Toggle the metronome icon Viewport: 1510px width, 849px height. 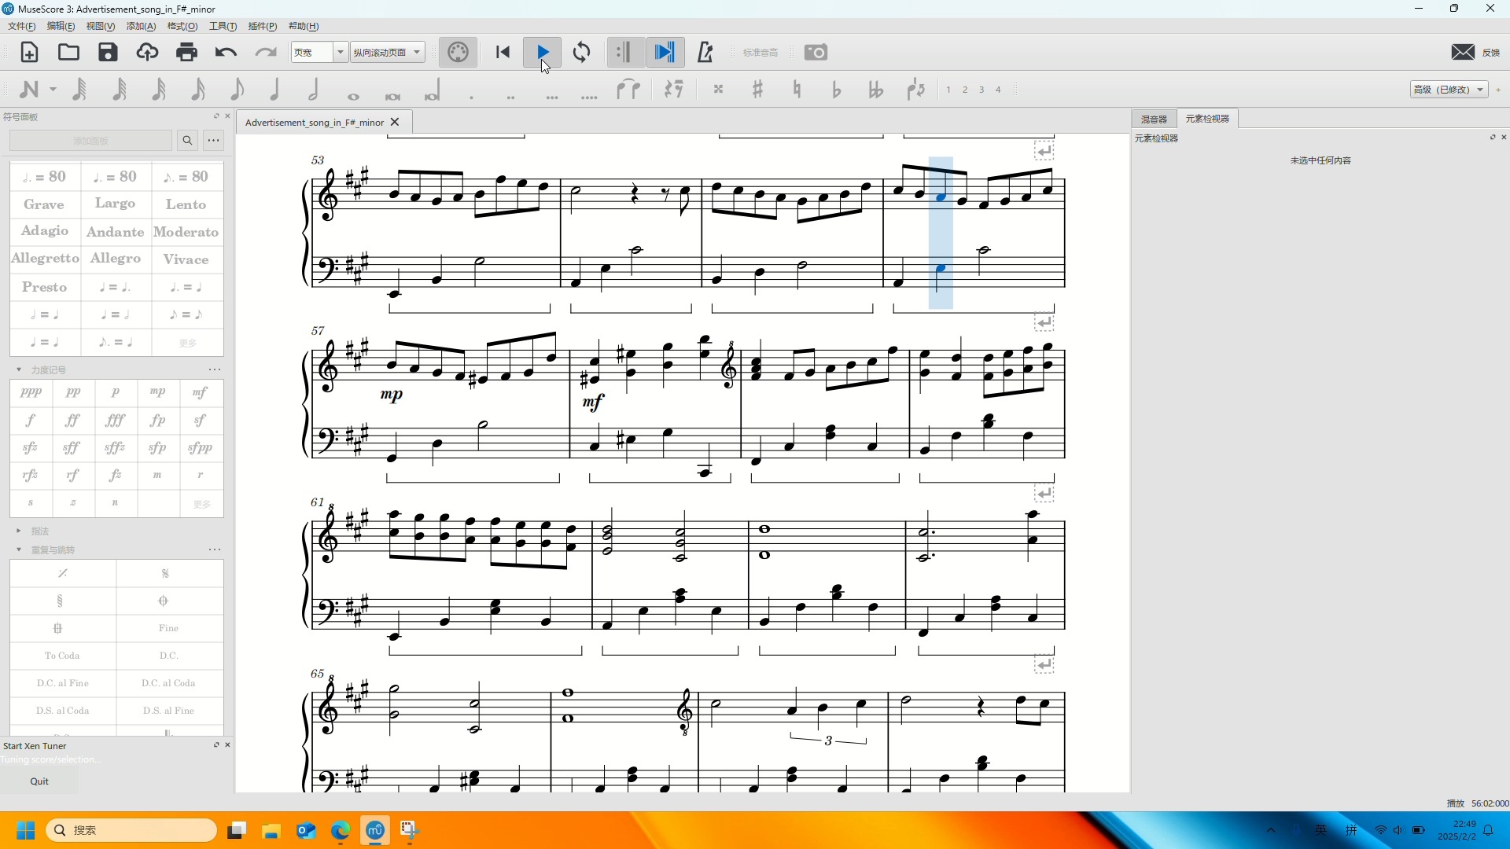[705, 53]
